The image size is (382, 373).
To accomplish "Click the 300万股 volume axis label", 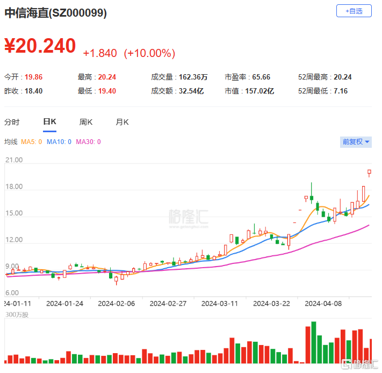I will click(17, 315).
